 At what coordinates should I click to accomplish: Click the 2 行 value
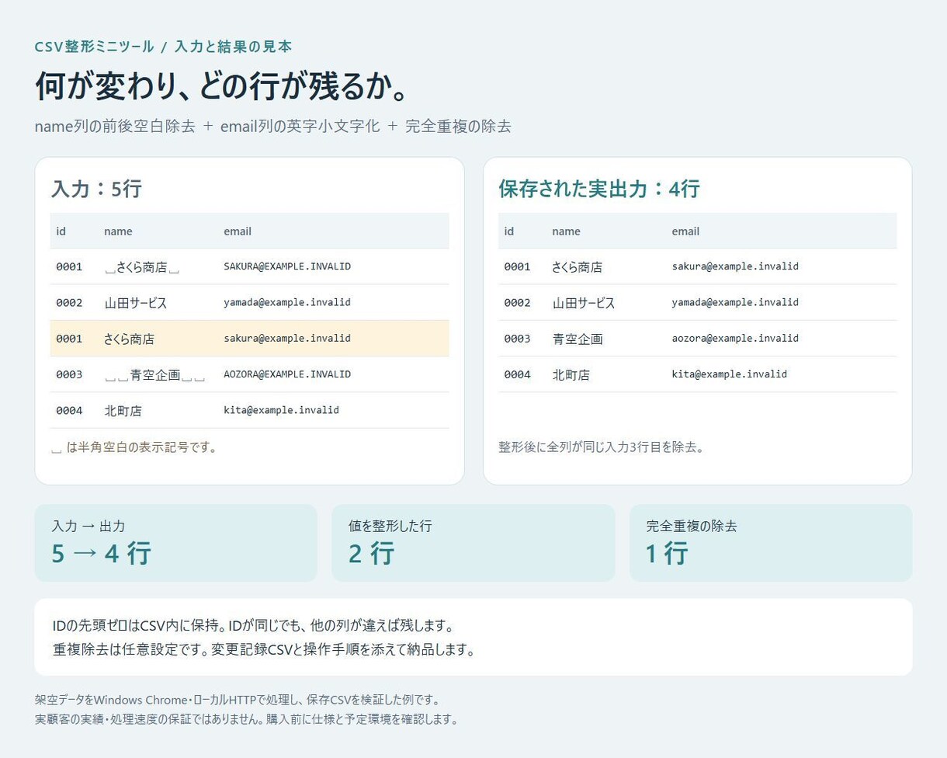[x=371, y=554]
